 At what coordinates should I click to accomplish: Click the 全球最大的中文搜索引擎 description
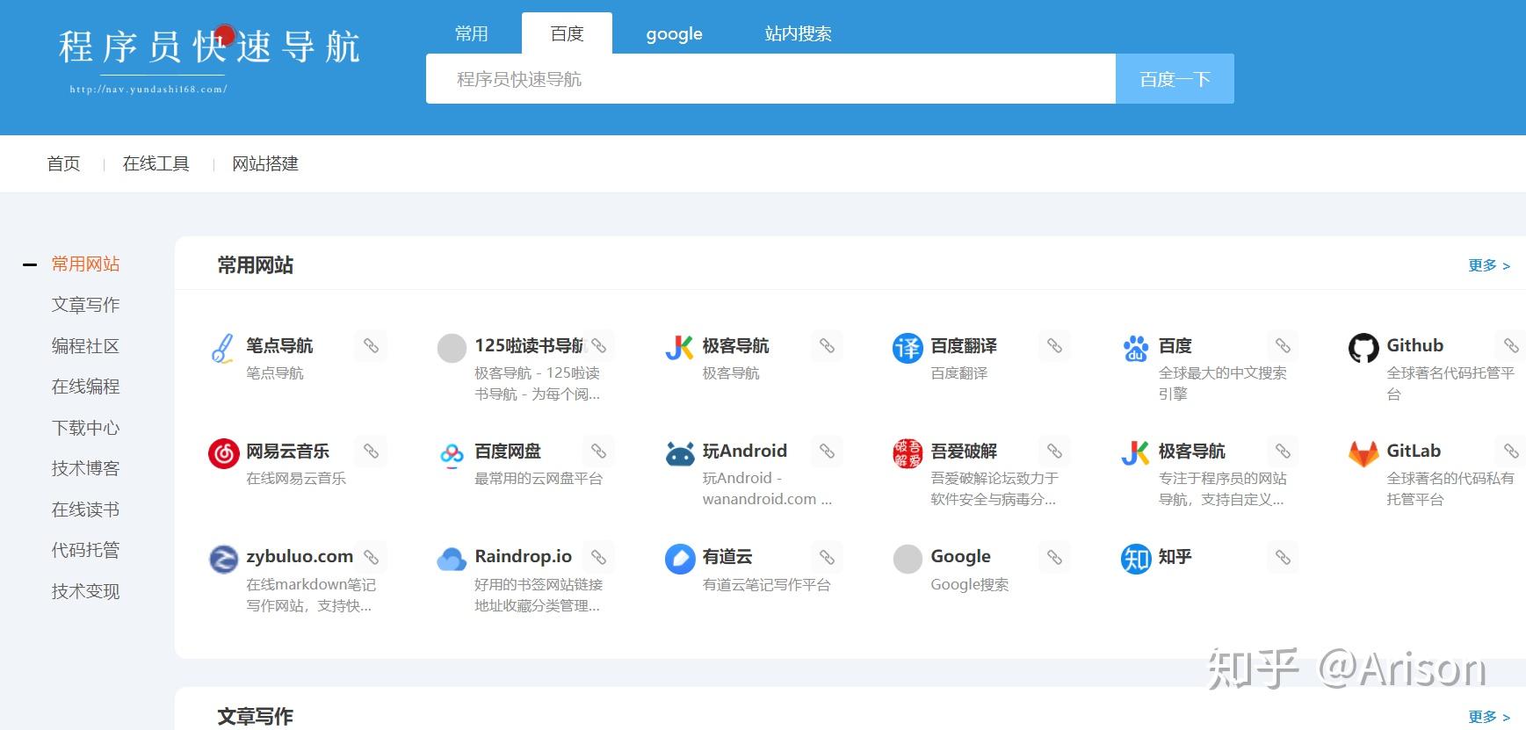pyautogui.click(x=1222, y=383)
